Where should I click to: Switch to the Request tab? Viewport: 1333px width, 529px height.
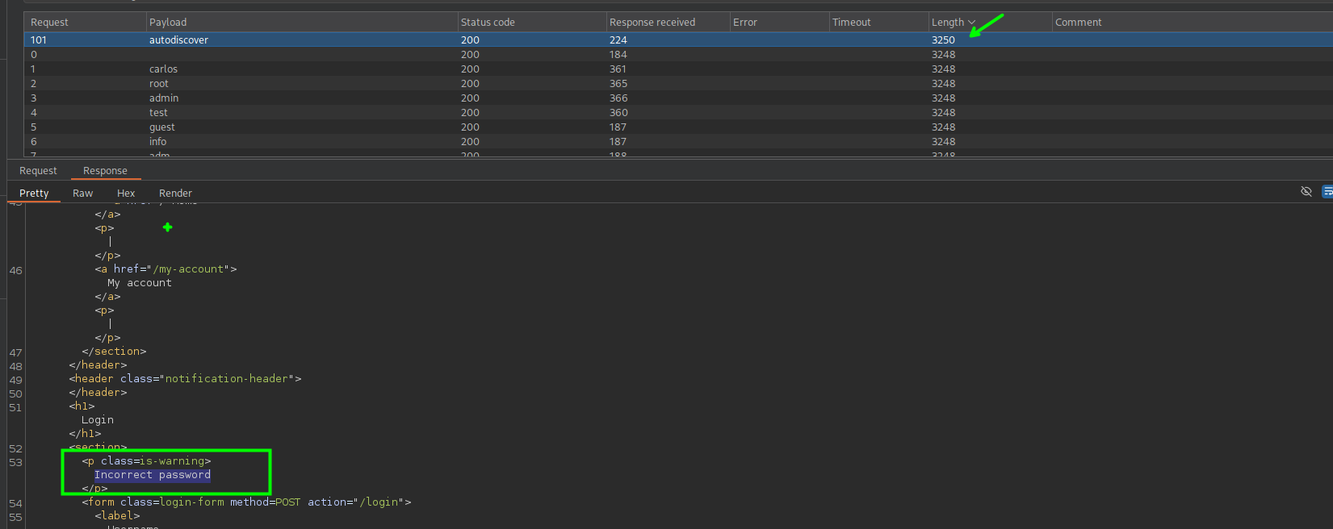pyautogui.click(x=38, y=171)
